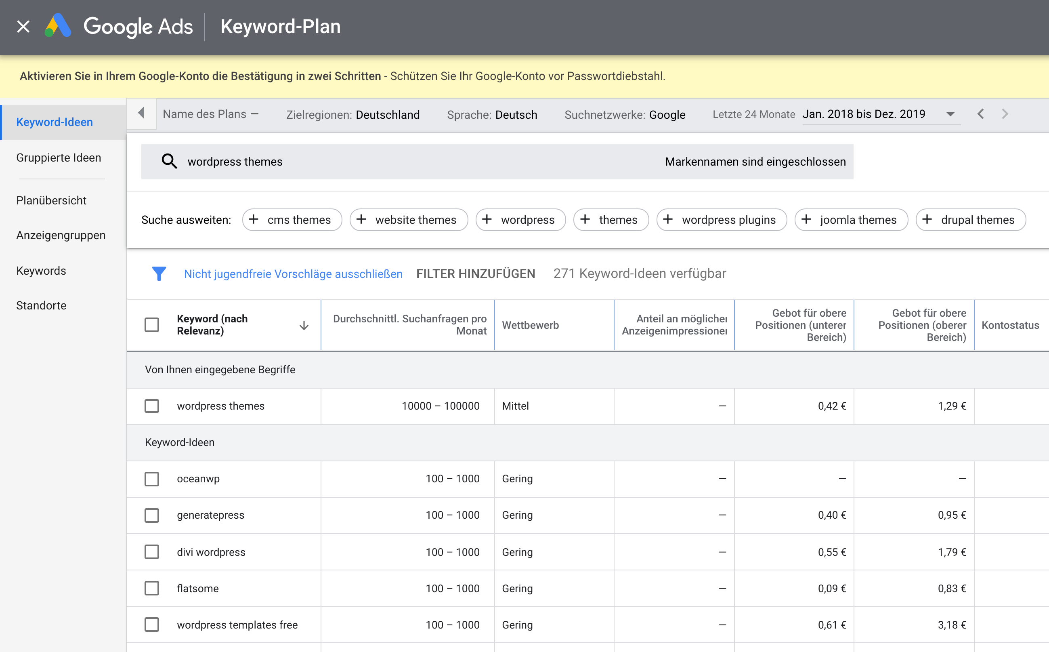Click keyword 'flatsome' text
This screenshot has width=1049, height=652.
197,589
